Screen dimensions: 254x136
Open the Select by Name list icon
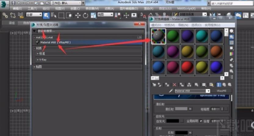click(54, 15)
